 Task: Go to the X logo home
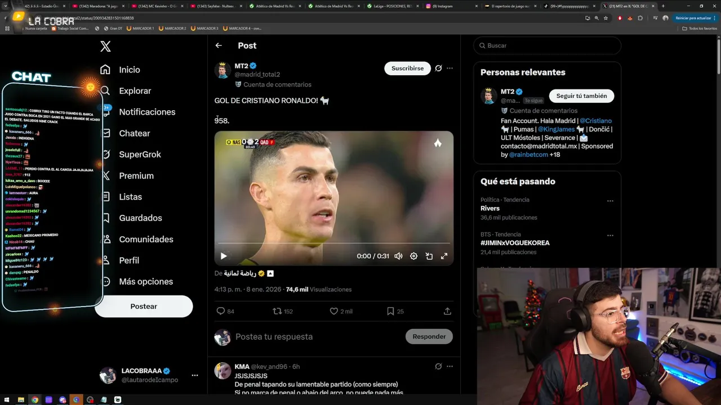(105, 47)
